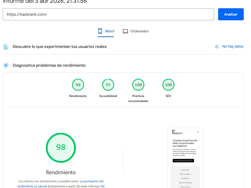This screenshot has width=251, height=188.
Task: Click the Analizar button
Action: tap(231, 14)
